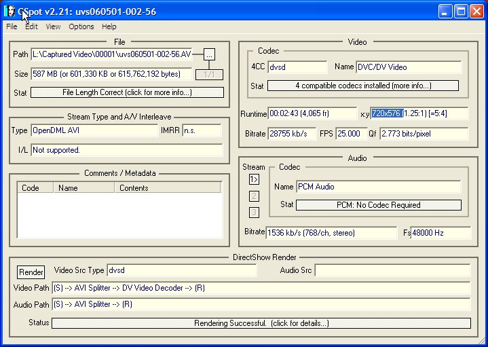Click the FPS field 25.000

[x=352, y=134]
